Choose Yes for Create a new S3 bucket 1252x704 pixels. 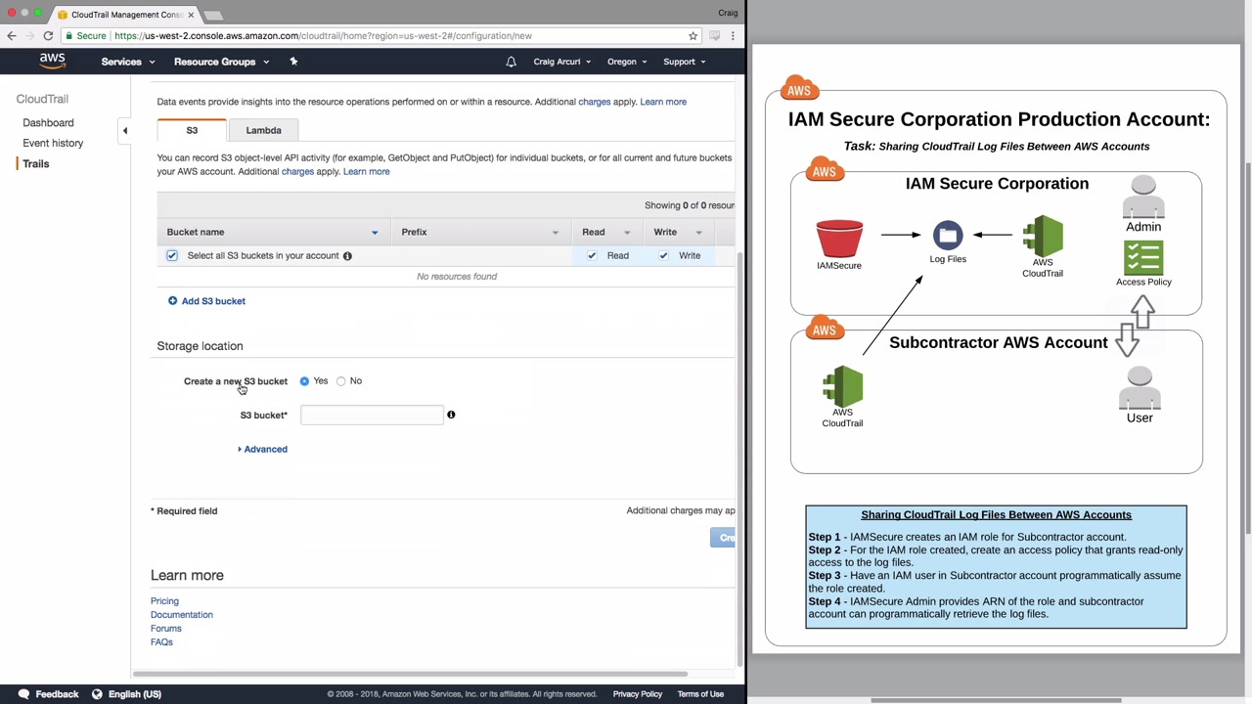(304, 381)
